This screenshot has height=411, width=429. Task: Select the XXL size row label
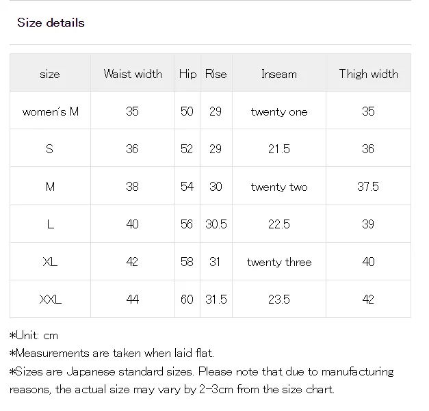coord(51,299)
